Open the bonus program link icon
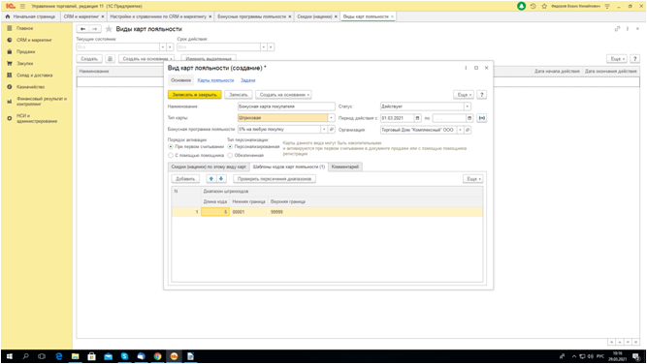 point(332,130)
